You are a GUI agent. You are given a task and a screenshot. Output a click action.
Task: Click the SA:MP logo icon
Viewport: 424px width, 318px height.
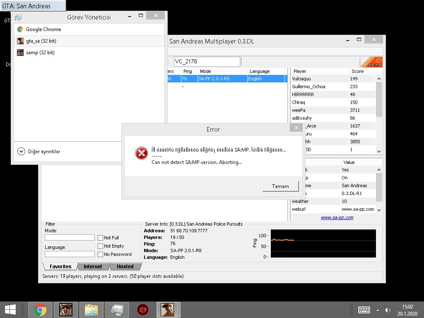click(371, 62)
